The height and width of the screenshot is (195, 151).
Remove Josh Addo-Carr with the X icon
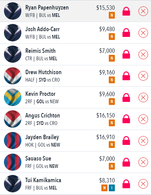pos(143,33)
